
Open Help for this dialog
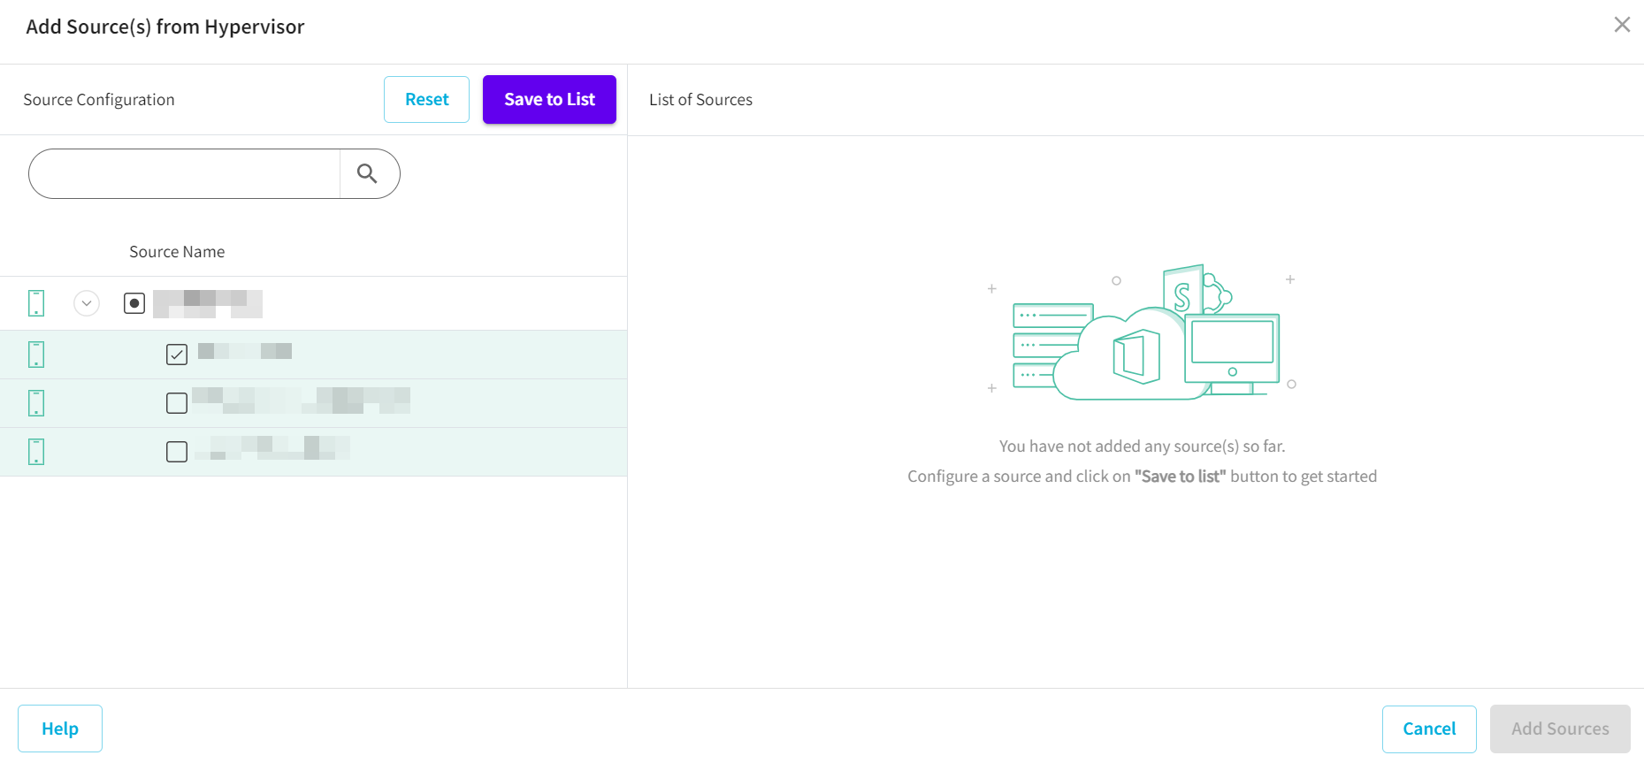(60, 729)
